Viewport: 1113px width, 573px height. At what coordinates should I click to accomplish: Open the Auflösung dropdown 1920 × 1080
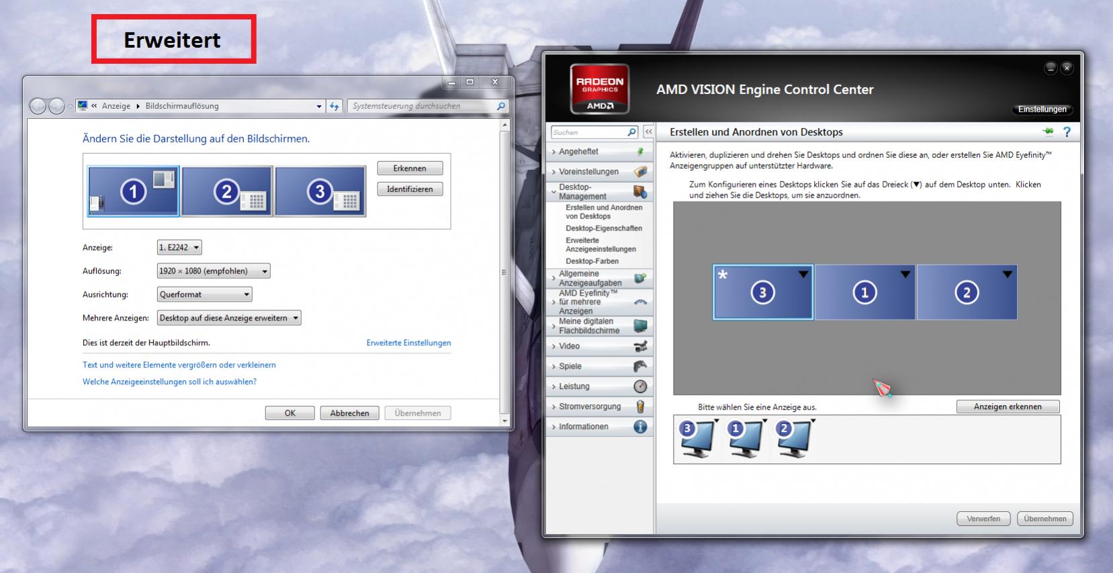click(x=214, y=271)
